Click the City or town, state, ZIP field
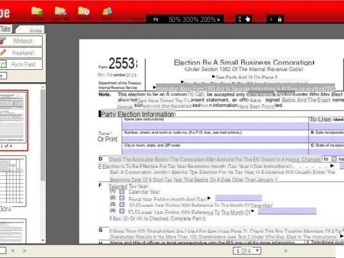The image size is (344, 258). tap(215, 151)
